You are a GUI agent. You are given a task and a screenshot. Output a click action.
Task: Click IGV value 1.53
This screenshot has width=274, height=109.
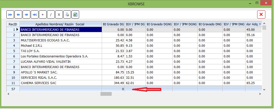[x=129, y=56]
